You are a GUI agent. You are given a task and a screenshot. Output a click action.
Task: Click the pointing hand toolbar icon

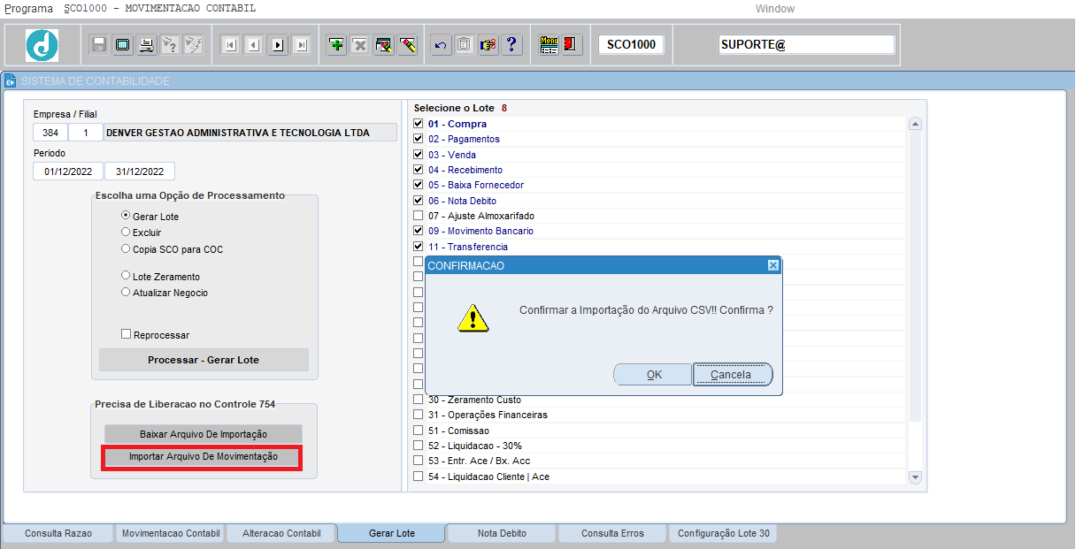tap(488, 45)
